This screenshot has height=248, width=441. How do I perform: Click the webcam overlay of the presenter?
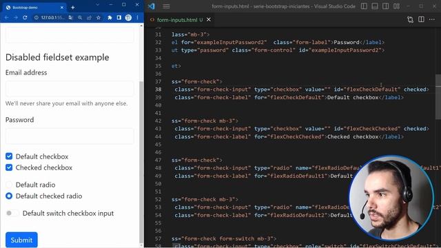pos(391,198)
